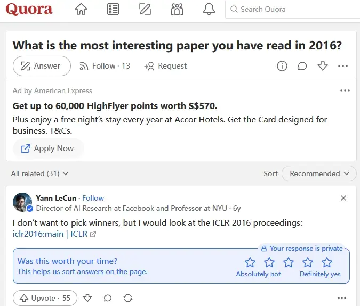Click the question title text
Screen dimensions: 360x306
(x=177, y=45)
